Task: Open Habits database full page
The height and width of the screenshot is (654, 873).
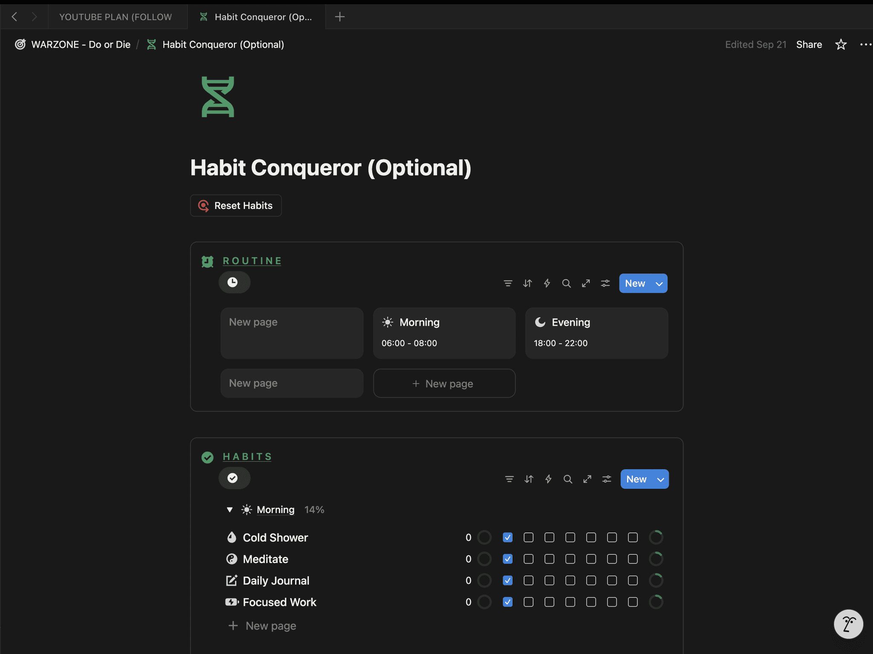Action: coord(587,479)
